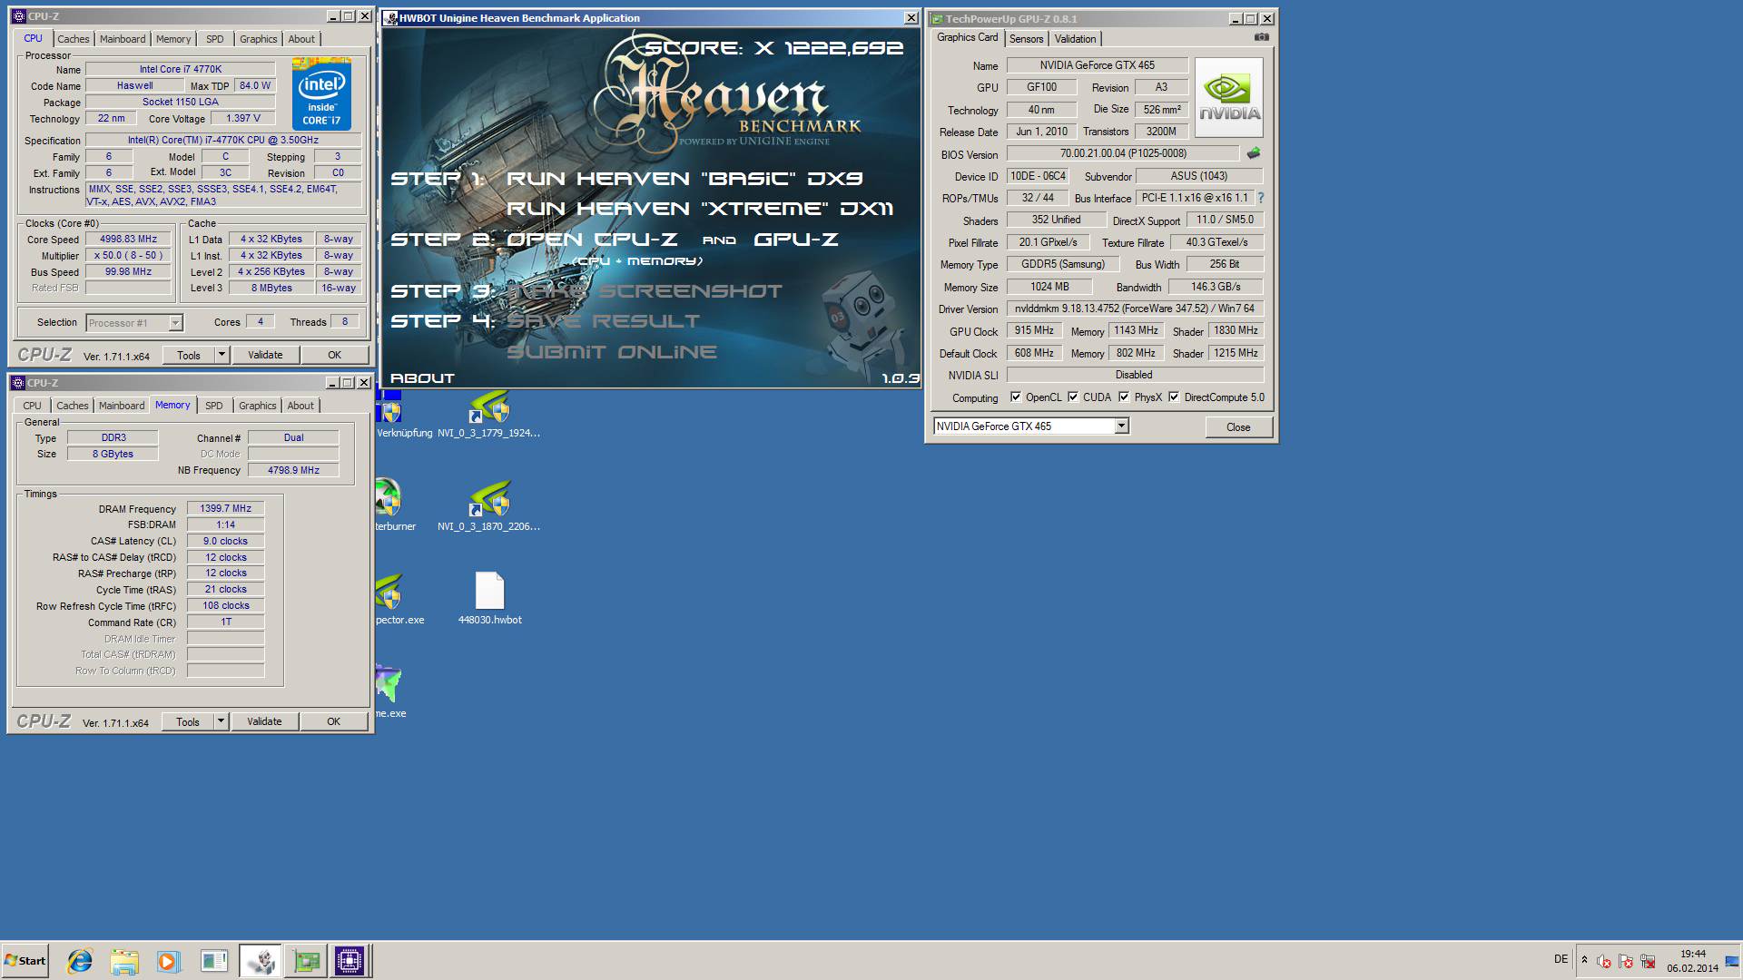Toggle the OpenCL checkbox in GPU-Z

click(x=1016, y=397)
